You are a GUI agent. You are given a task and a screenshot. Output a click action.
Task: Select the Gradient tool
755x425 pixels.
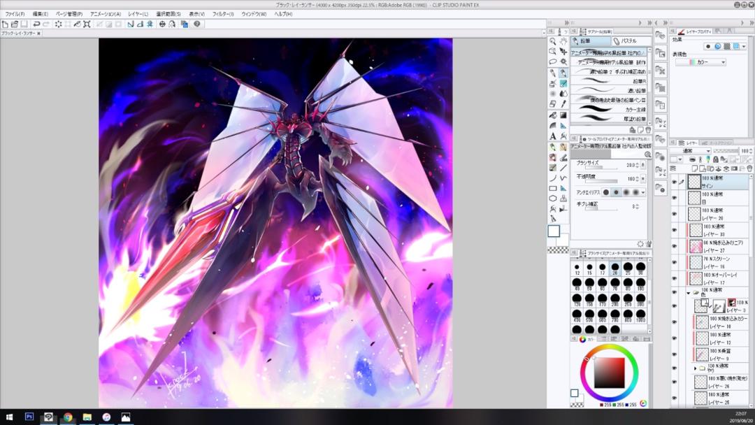[x=563, y=115]
